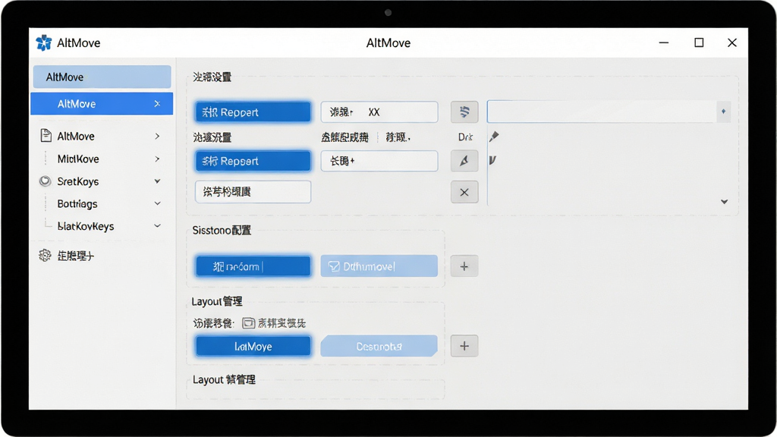This screenshot has height=437, width=777.
Task: Expand the AltMove document item chevron
Action: pos(157,136)
